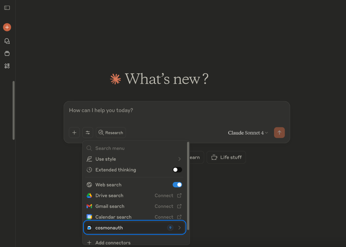Open the Artifacts icon in sidebar
346x247 pixels.
(7, 66)
